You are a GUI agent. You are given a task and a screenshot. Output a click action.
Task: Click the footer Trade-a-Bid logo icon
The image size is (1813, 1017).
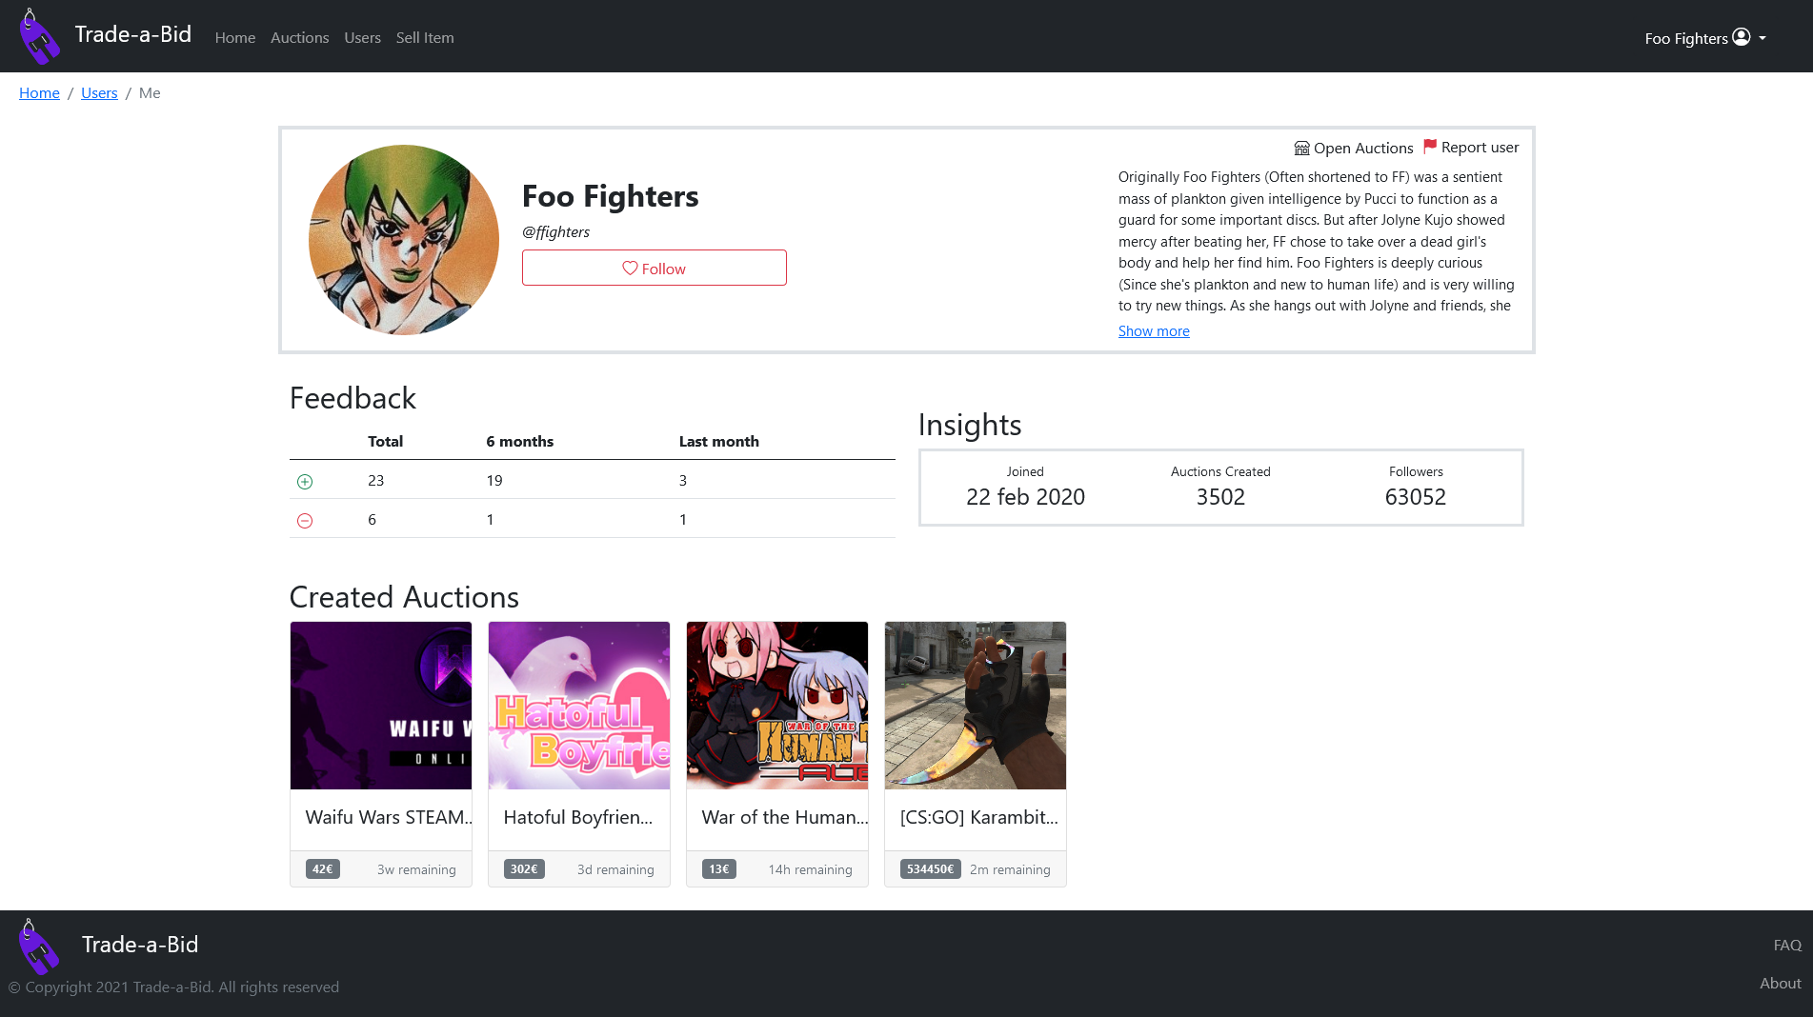coord(39,946)
